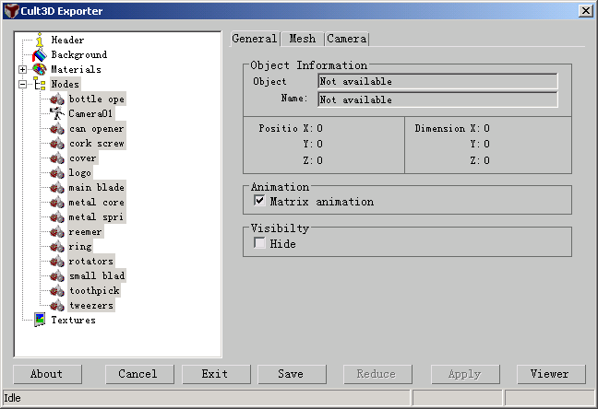Select the toothpick node label
Viewport: 598px width, 409px height.
(94, 291)
